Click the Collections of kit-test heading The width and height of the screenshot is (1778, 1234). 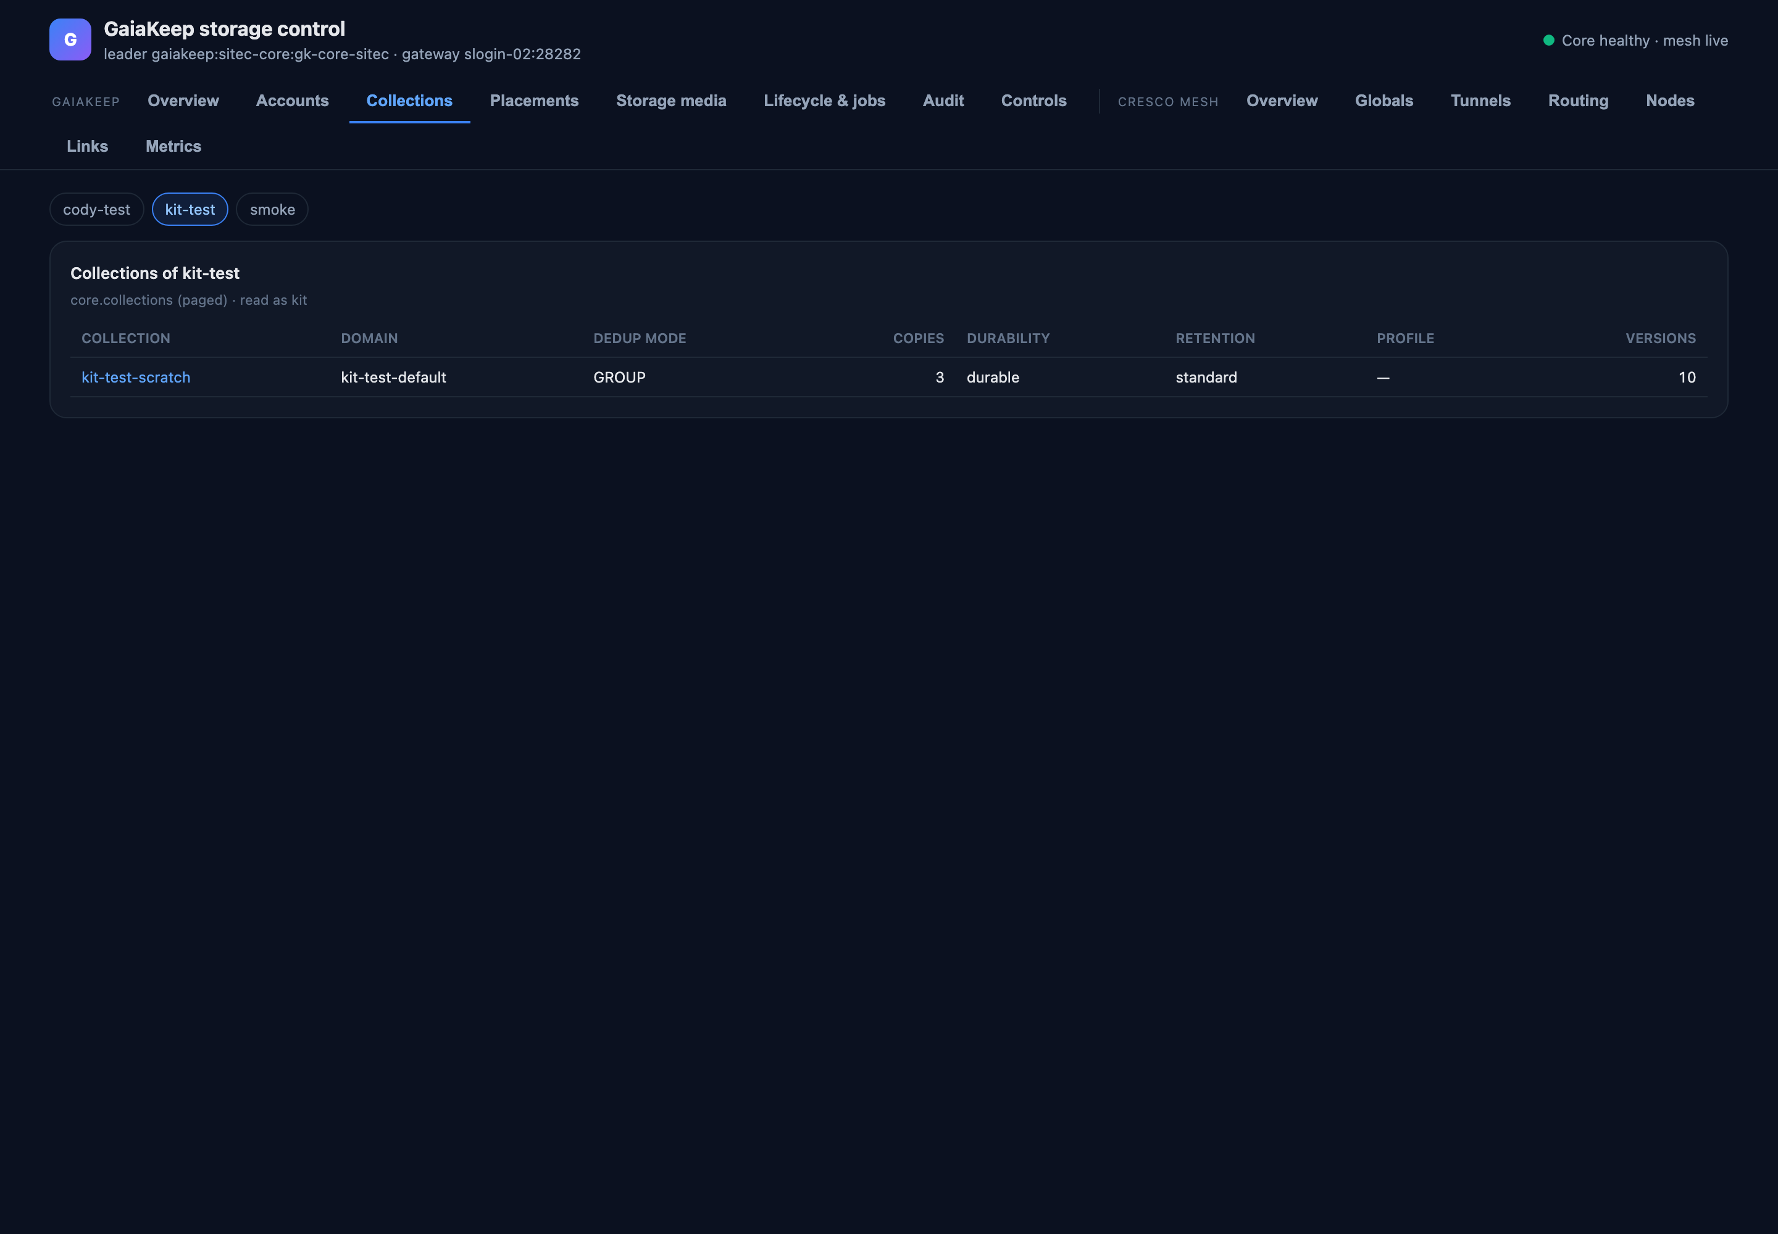tap(155, 273)
